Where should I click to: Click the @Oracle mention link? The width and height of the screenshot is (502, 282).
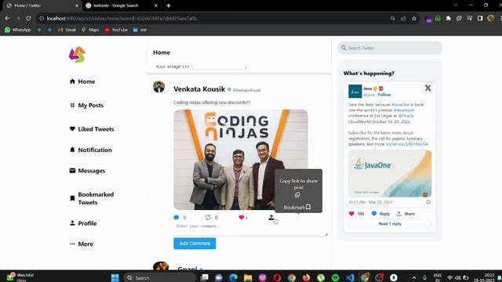[406, 116]
